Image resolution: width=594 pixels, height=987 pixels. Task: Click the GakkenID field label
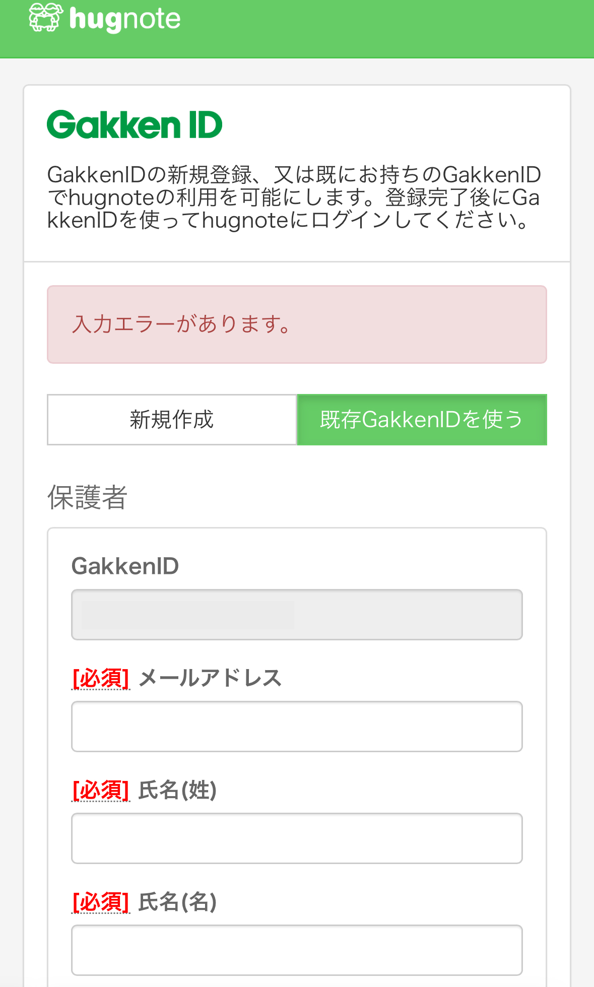point(125,566)
